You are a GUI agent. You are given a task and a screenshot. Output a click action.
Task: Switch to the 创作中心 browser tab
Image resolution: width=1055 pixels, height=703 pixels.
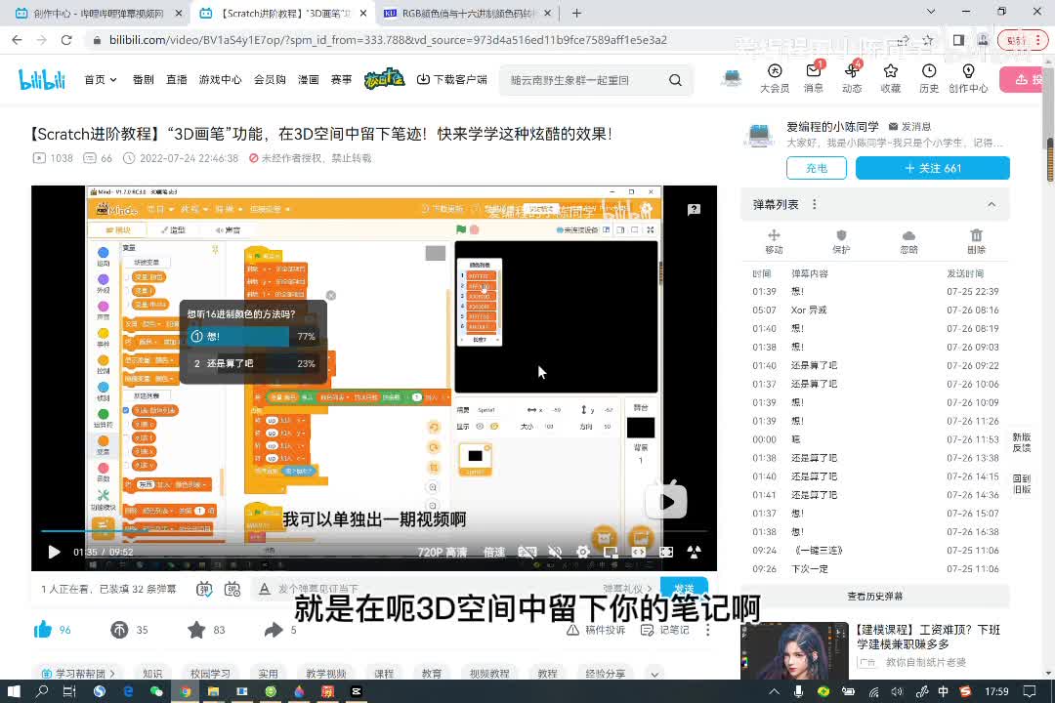99,13
